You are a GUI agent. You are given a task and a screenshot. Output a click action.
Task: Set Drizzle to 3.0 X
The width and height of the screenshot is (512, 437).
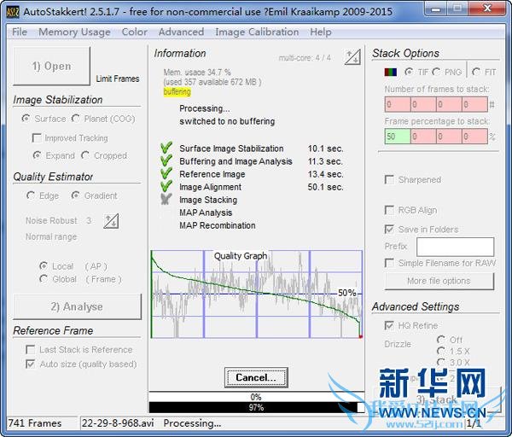453,362
